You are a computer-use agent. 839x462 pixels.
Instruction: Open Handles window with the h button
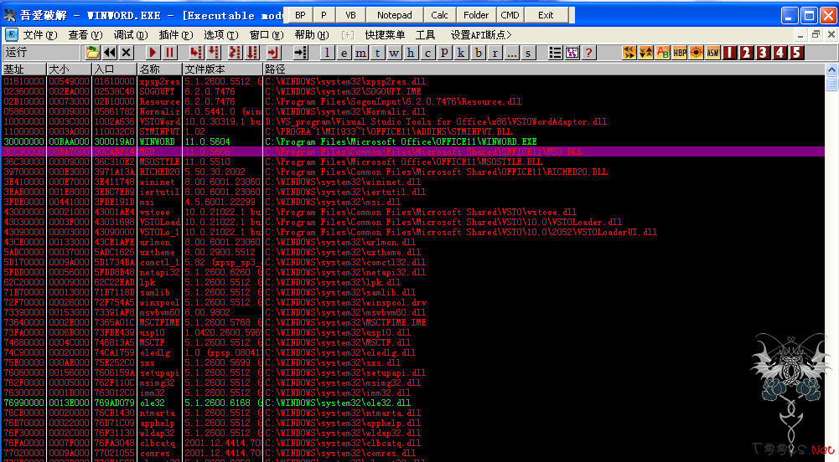pyautogui.click(x=411, y=53)
